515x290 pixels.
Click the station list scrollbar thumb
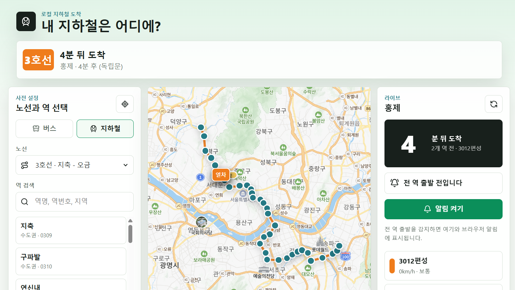pos(130,234)
